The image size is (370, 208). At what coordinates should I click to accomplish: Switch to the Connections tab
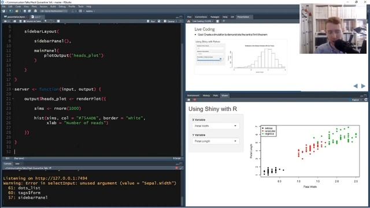[x=201, y=17]
